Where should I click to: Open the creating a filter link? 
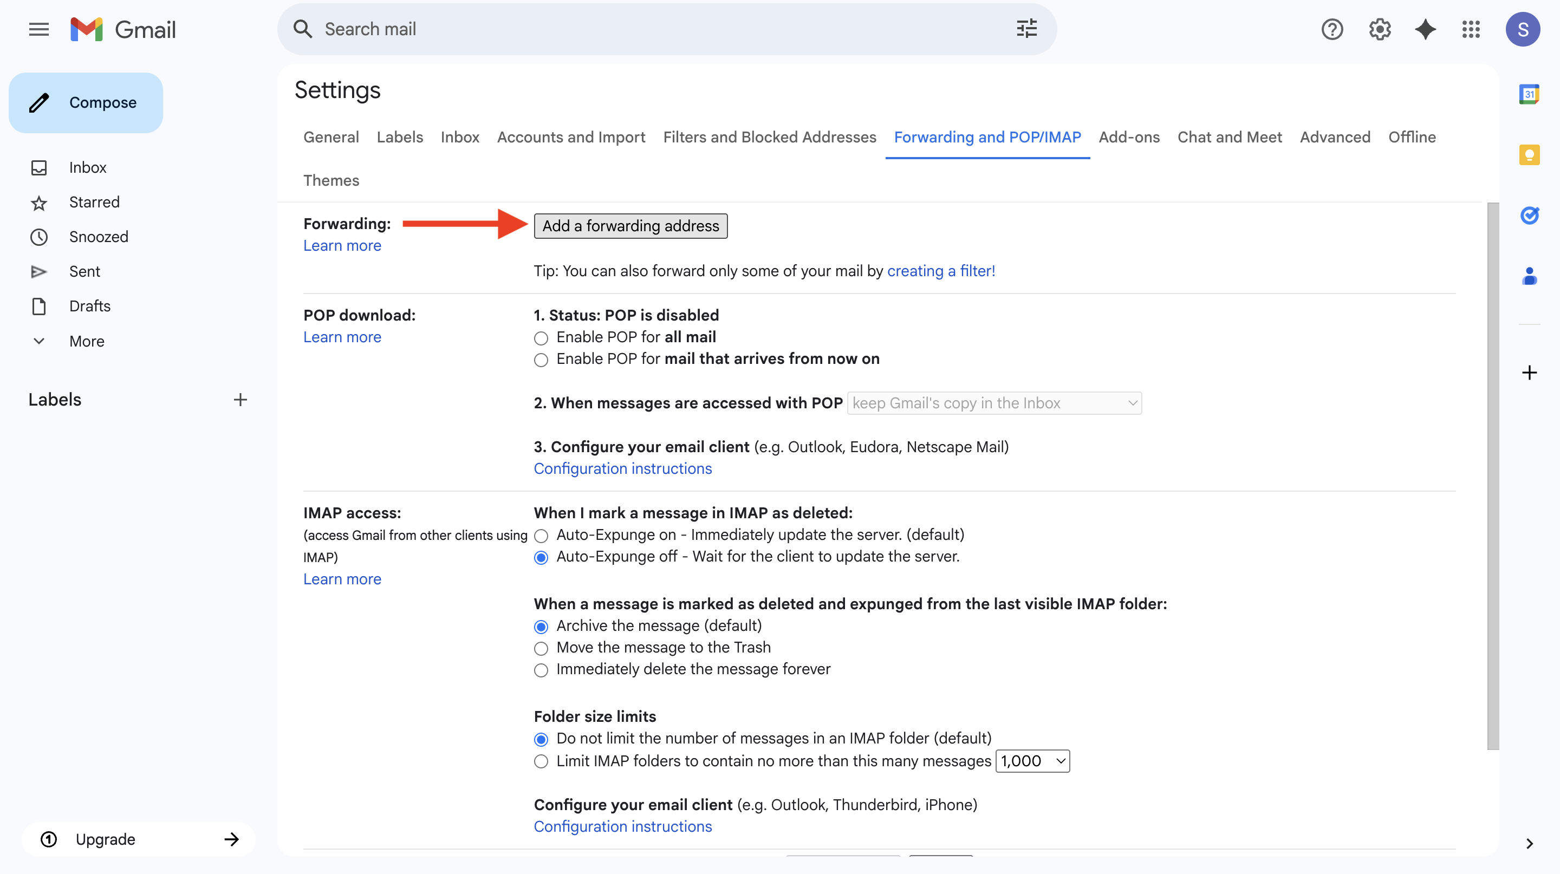[940, 271]
